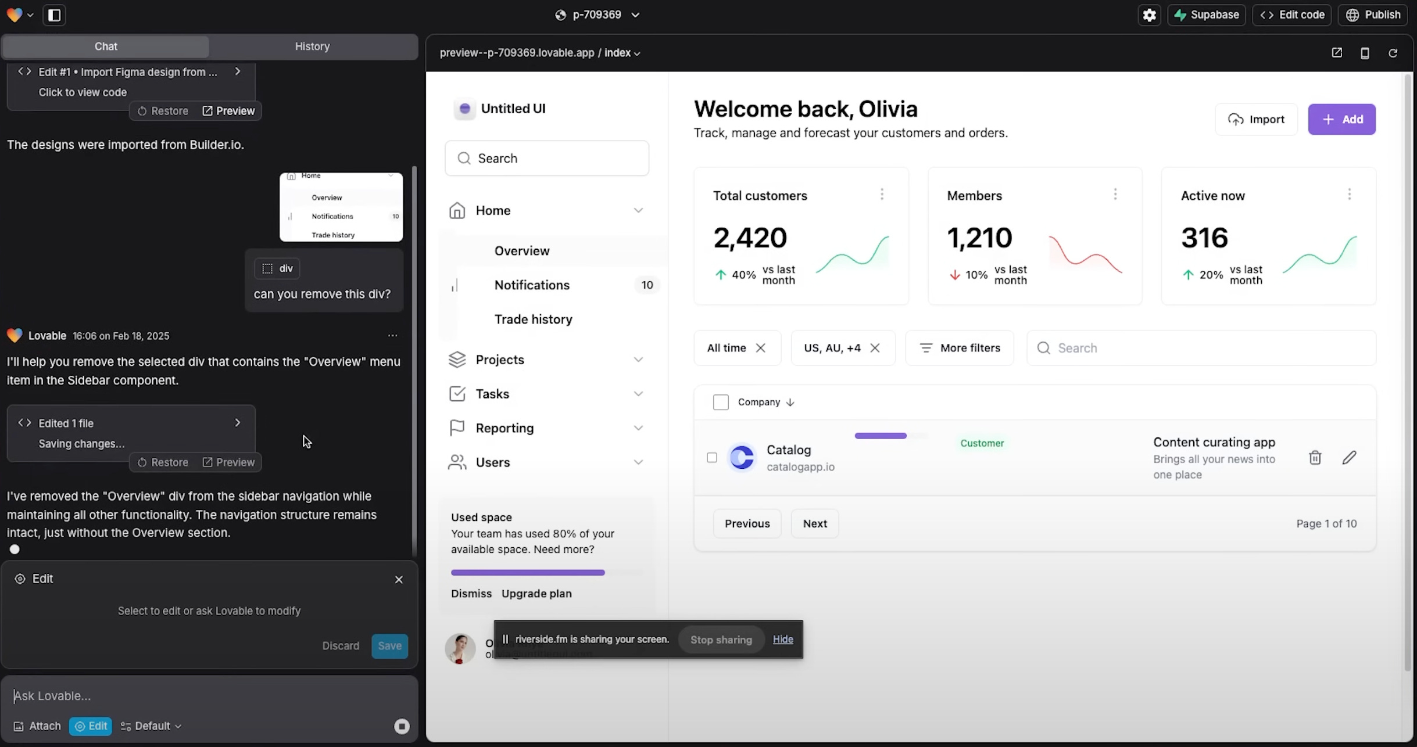Toggle Edit mode in the chat bar
Screen dimensions: 1417x747
(90, 726)
